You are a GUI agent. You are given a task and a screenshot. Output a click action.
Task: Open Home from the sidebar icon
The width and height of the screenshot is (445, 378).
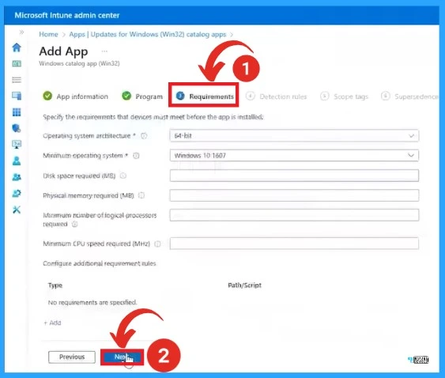(x=17, y=47)
